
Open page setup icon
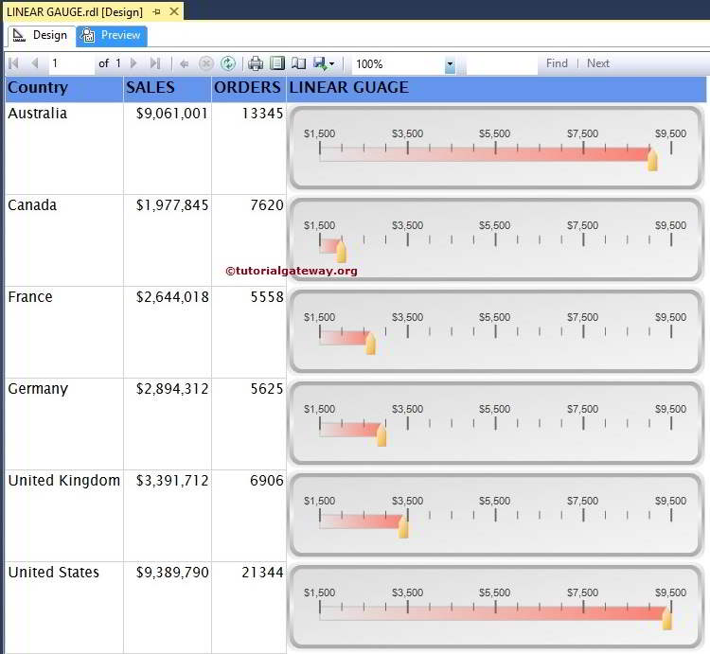[298, 63]
